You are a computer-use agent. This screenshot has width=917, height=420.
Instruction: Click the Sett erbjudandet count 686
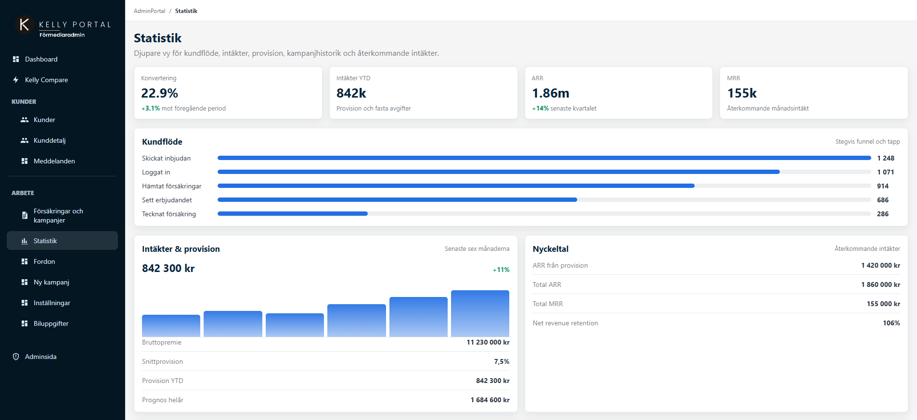(883, 200)
